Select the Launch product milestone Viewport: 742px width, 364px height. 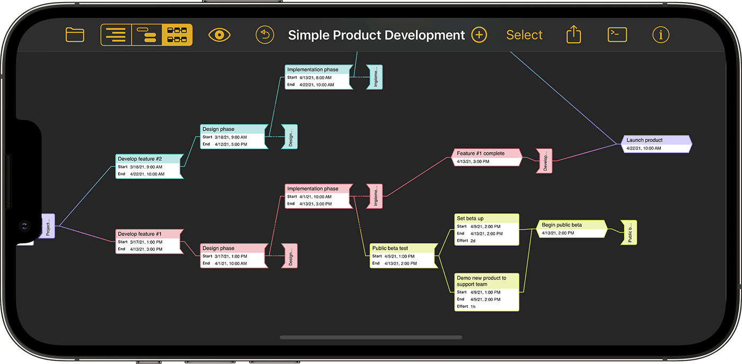pyautogui.click(x=657, y=144)
